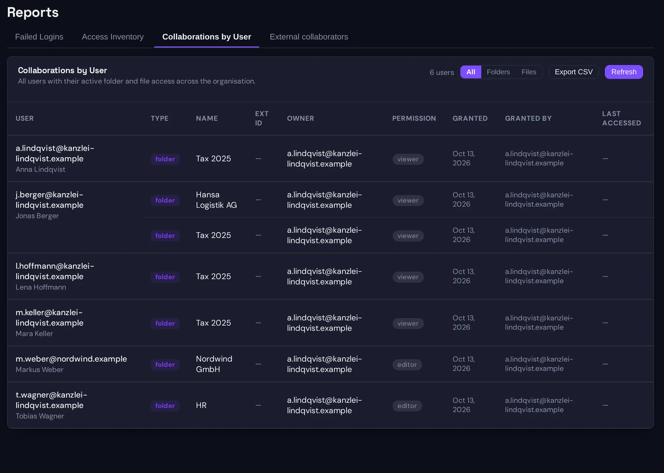Click the Nordwind GmbH folder name
This screenshot has height=473, width=664.
(x=214, y=364)
